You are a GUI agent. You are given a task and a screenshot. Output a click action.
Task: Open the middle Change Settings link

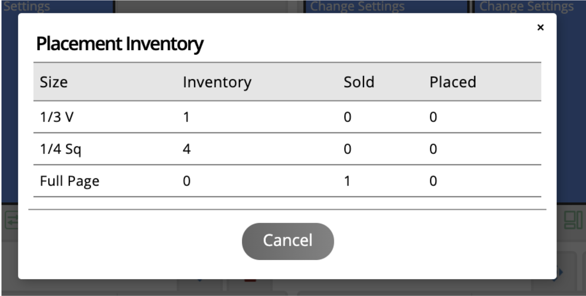[x=357, y=6]
